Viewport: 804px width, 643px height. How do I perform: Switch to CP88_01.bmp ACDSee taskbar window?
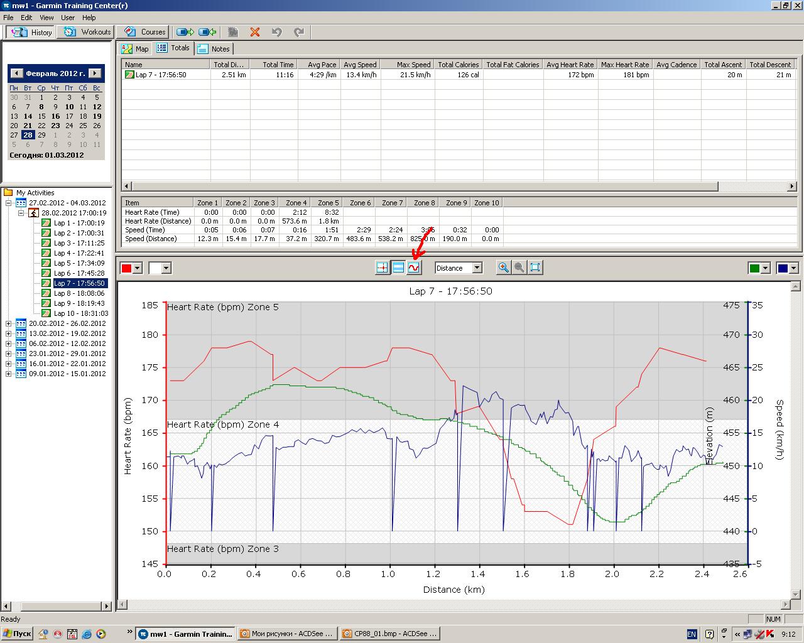389,634
